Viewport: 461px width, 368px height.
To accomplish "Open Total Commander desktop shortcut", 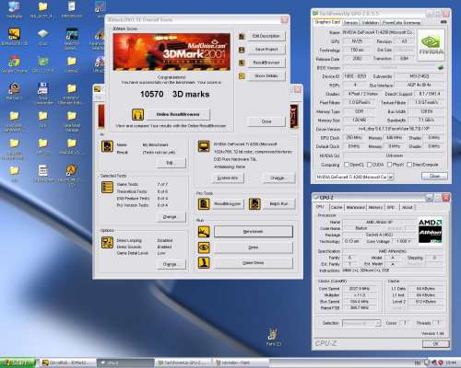I will (x=42, y=92).
